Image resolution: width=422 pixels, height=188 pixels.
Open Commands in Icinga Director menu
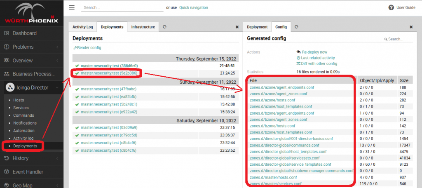pyautogui.click(x=23, y=115)
